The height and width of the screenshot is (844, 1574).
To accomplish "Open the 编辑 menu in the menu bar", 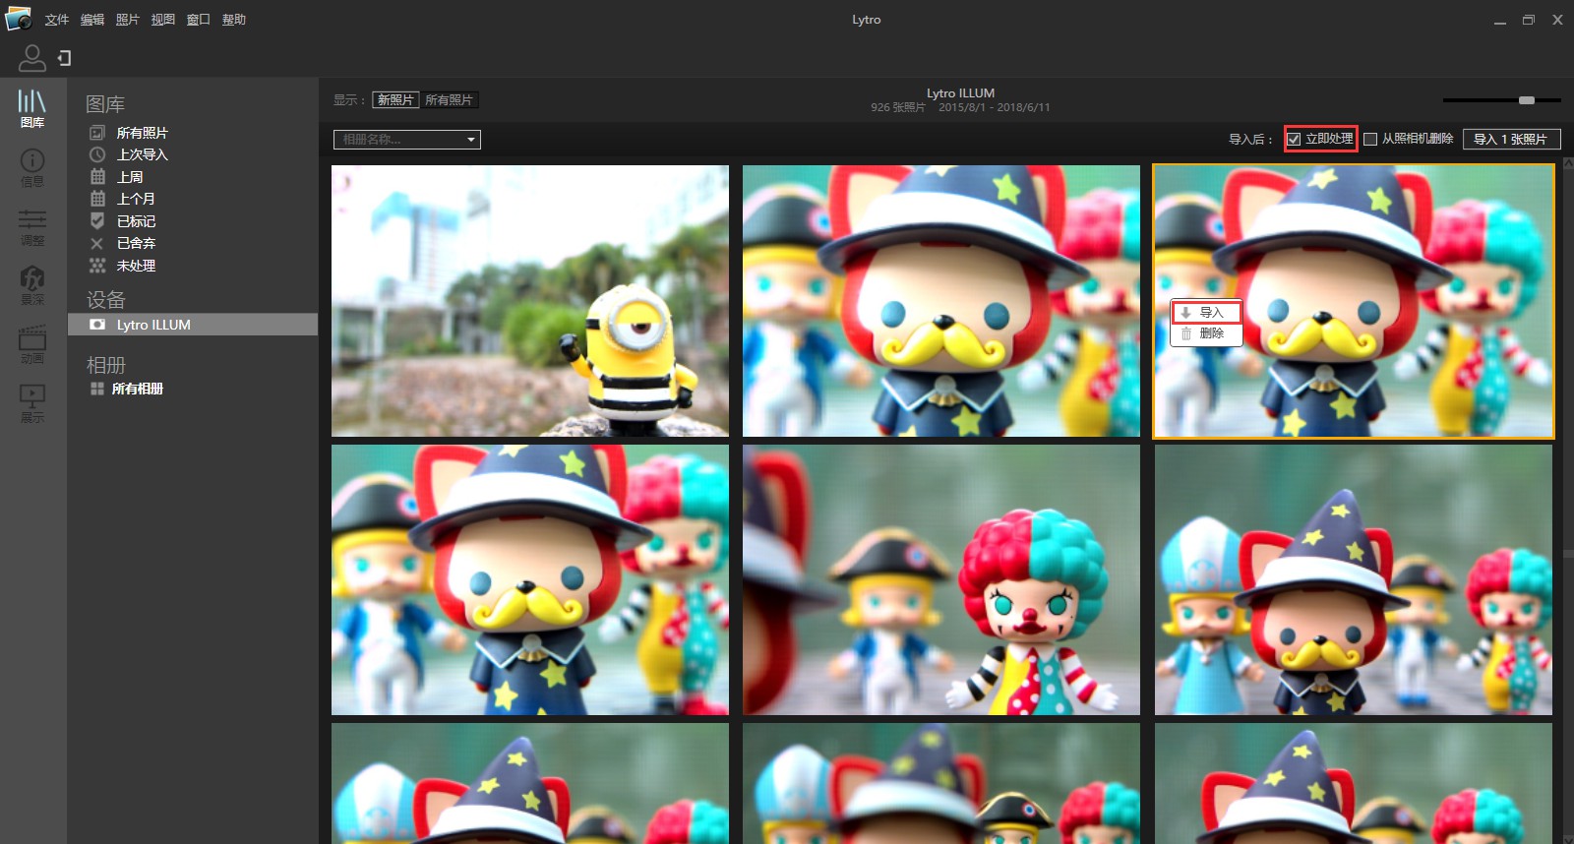I will point(91,20).
